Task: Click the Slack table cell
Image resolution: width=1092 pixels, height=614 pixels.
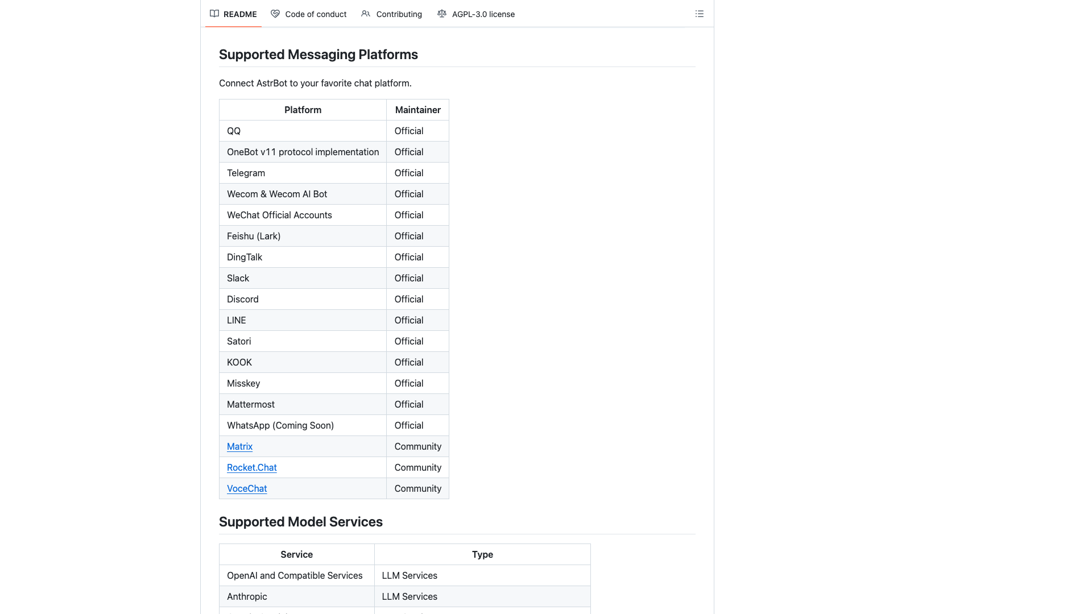Action: coord(303,278)
